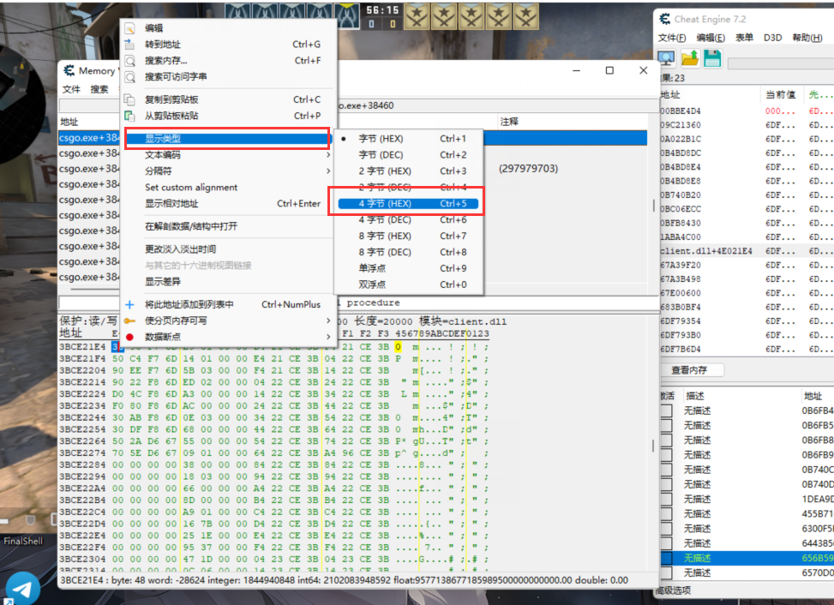The width and height of the screenshot is (834, 605).
Task: Select 搜索内存... in the context menu
Action: pos(228,61)
